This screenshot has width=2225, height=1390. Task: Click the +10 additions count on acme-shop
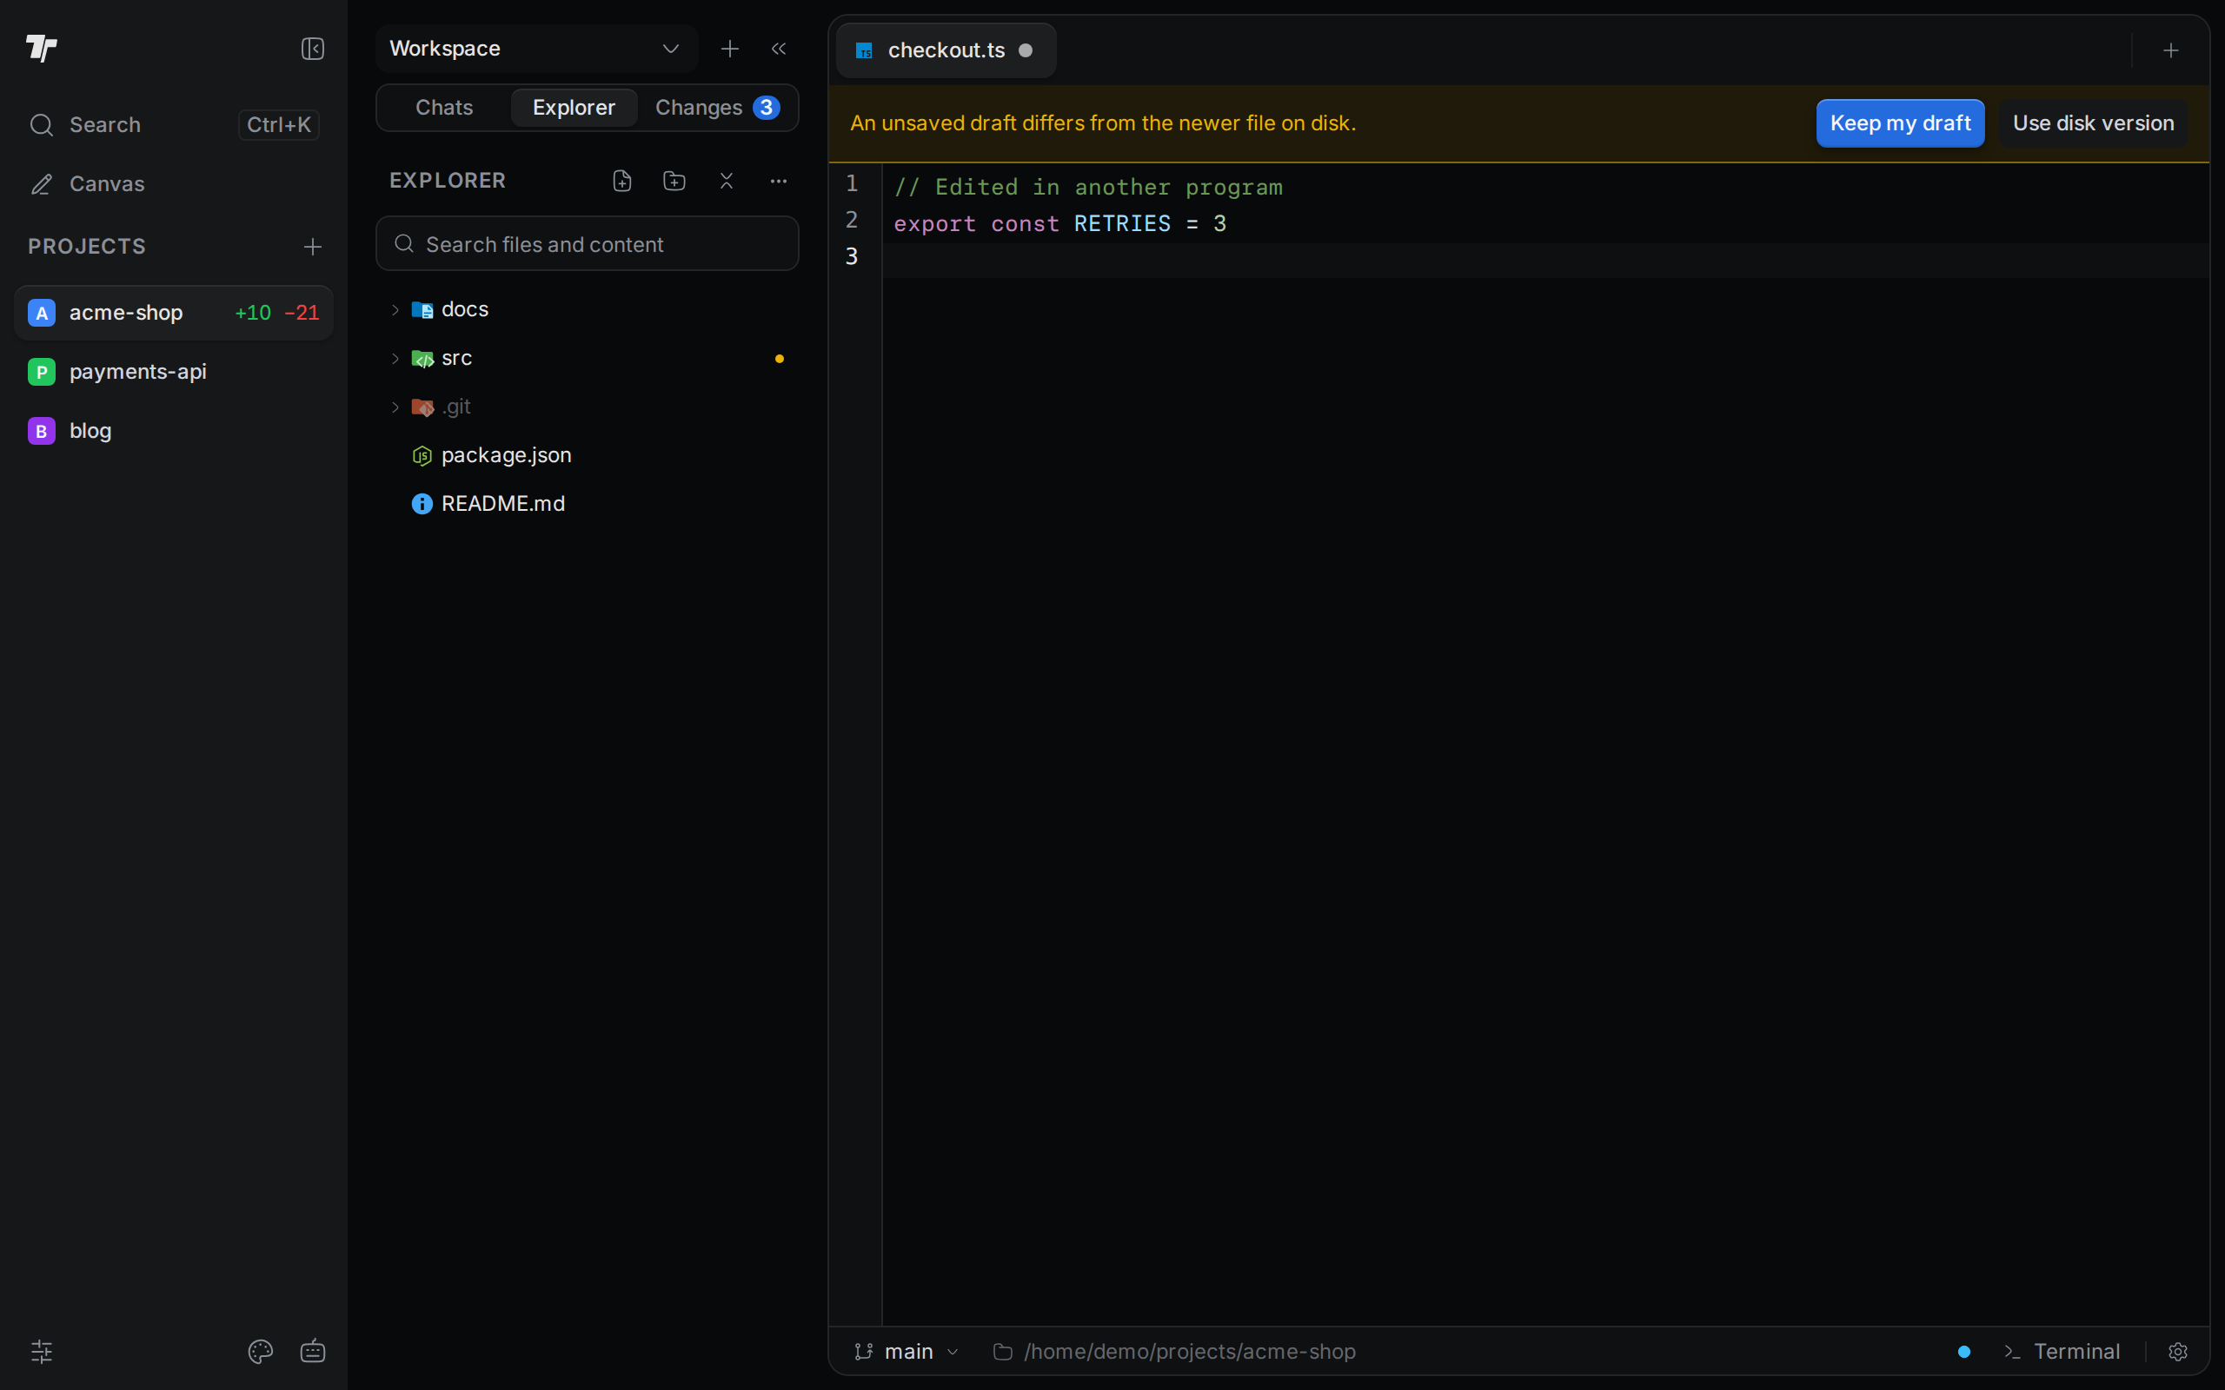(253, 313)
